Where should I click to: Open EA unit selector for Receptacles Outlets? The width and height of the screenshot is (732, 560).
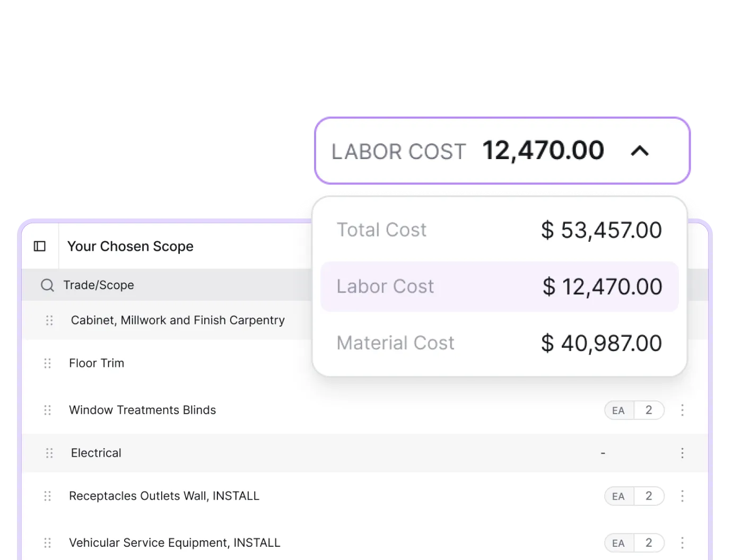(619, 496)
